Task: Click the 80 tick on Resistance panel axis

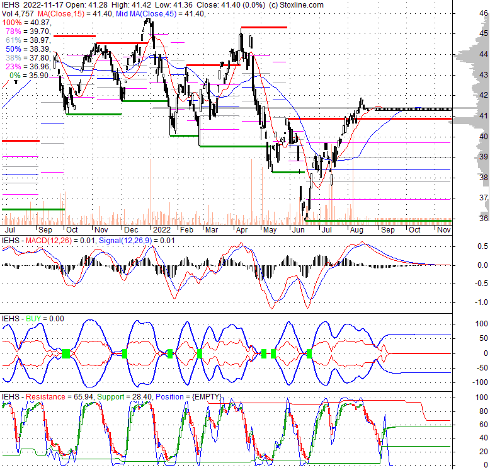Action: pyautogui.click(x=484, y=411)
